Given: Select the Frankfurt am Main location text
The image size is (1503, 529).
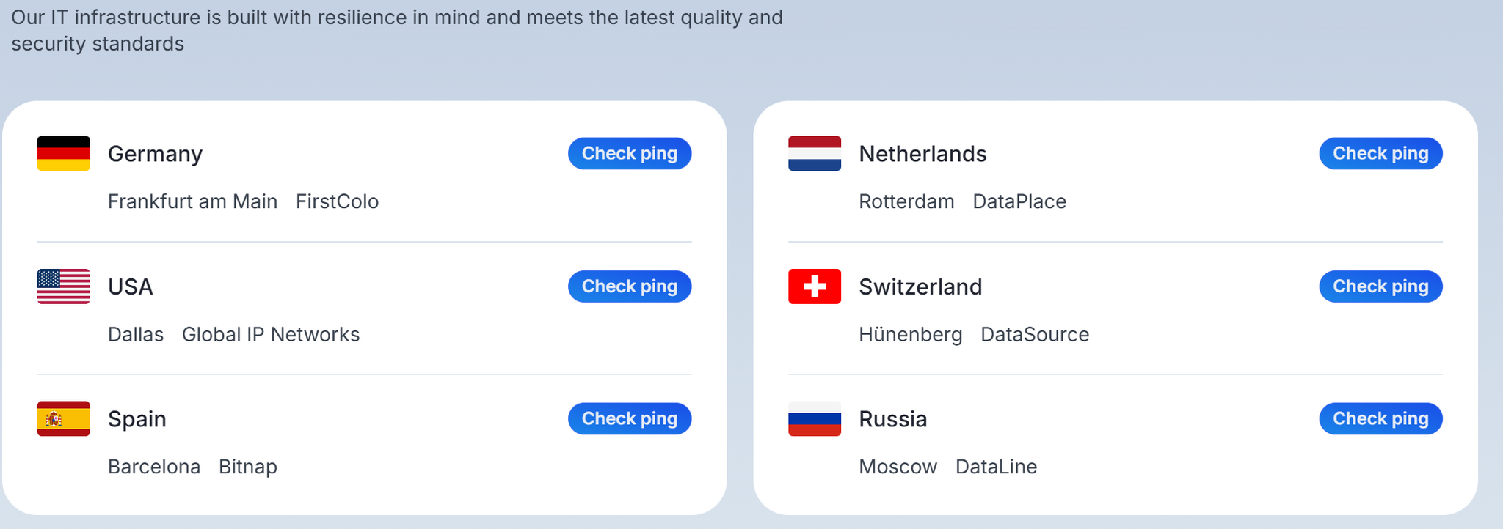Looking at the screenshot, I should click(x=192, y=201).
